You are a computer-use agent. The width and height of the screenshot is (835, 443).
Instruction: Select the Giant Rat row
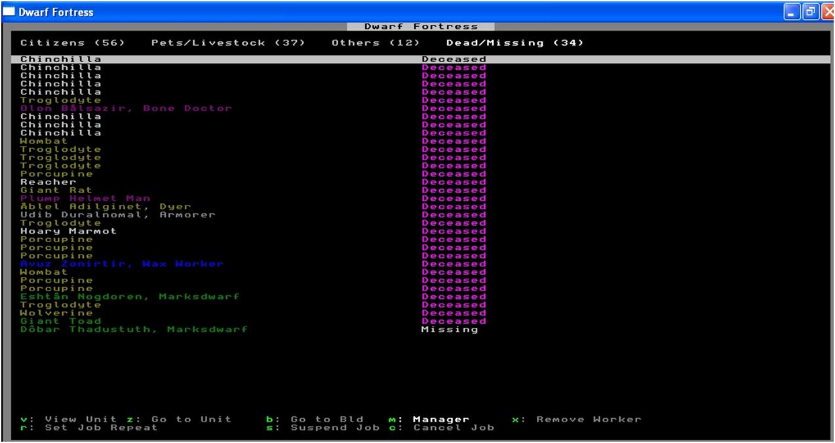pyautogui.click(x=56, y=190)
